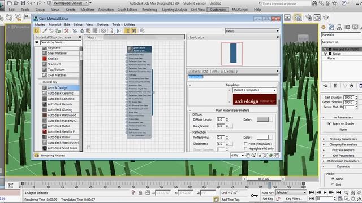The width and height of the screenshot is (362, 203).
Task: Click Remove Modifier trash icon
Action: pyautogui.click(x=351, y=86)
